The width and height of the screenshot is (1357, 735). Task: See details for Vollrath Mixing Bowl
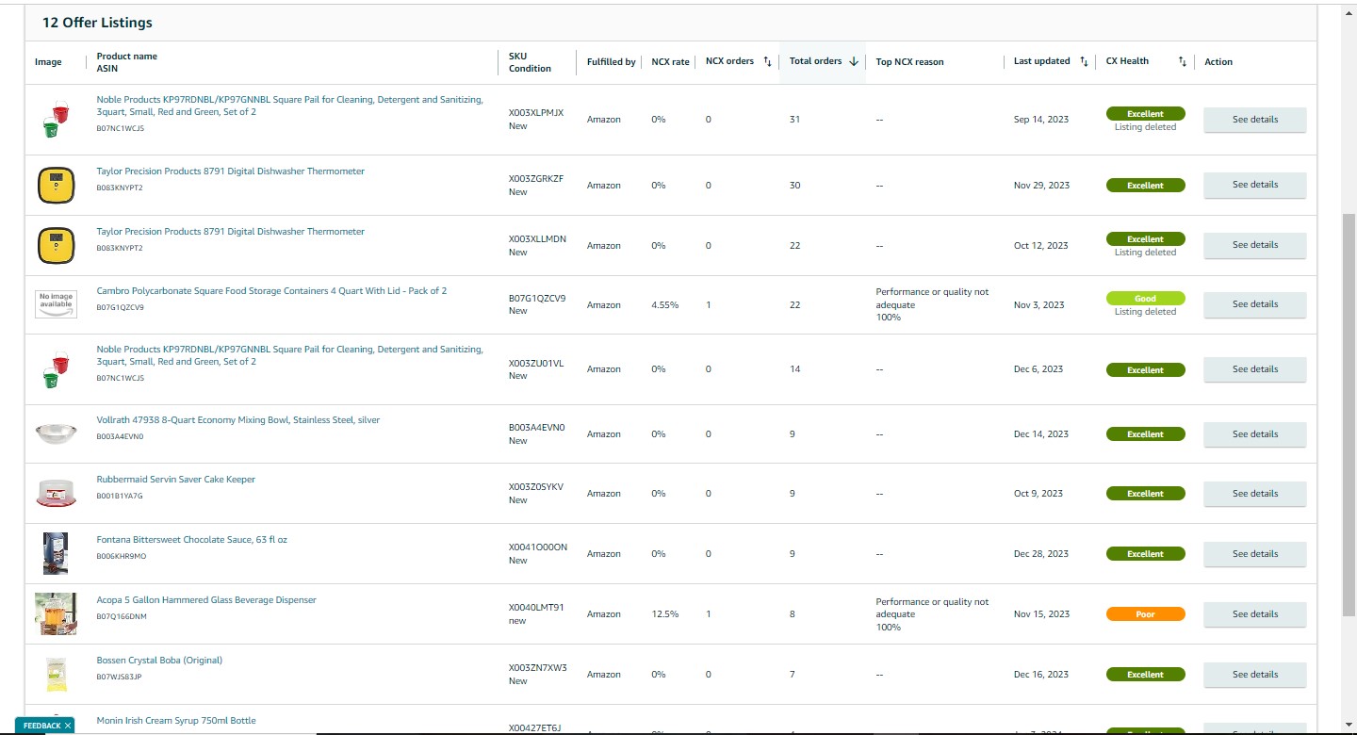click(1255, 434)
